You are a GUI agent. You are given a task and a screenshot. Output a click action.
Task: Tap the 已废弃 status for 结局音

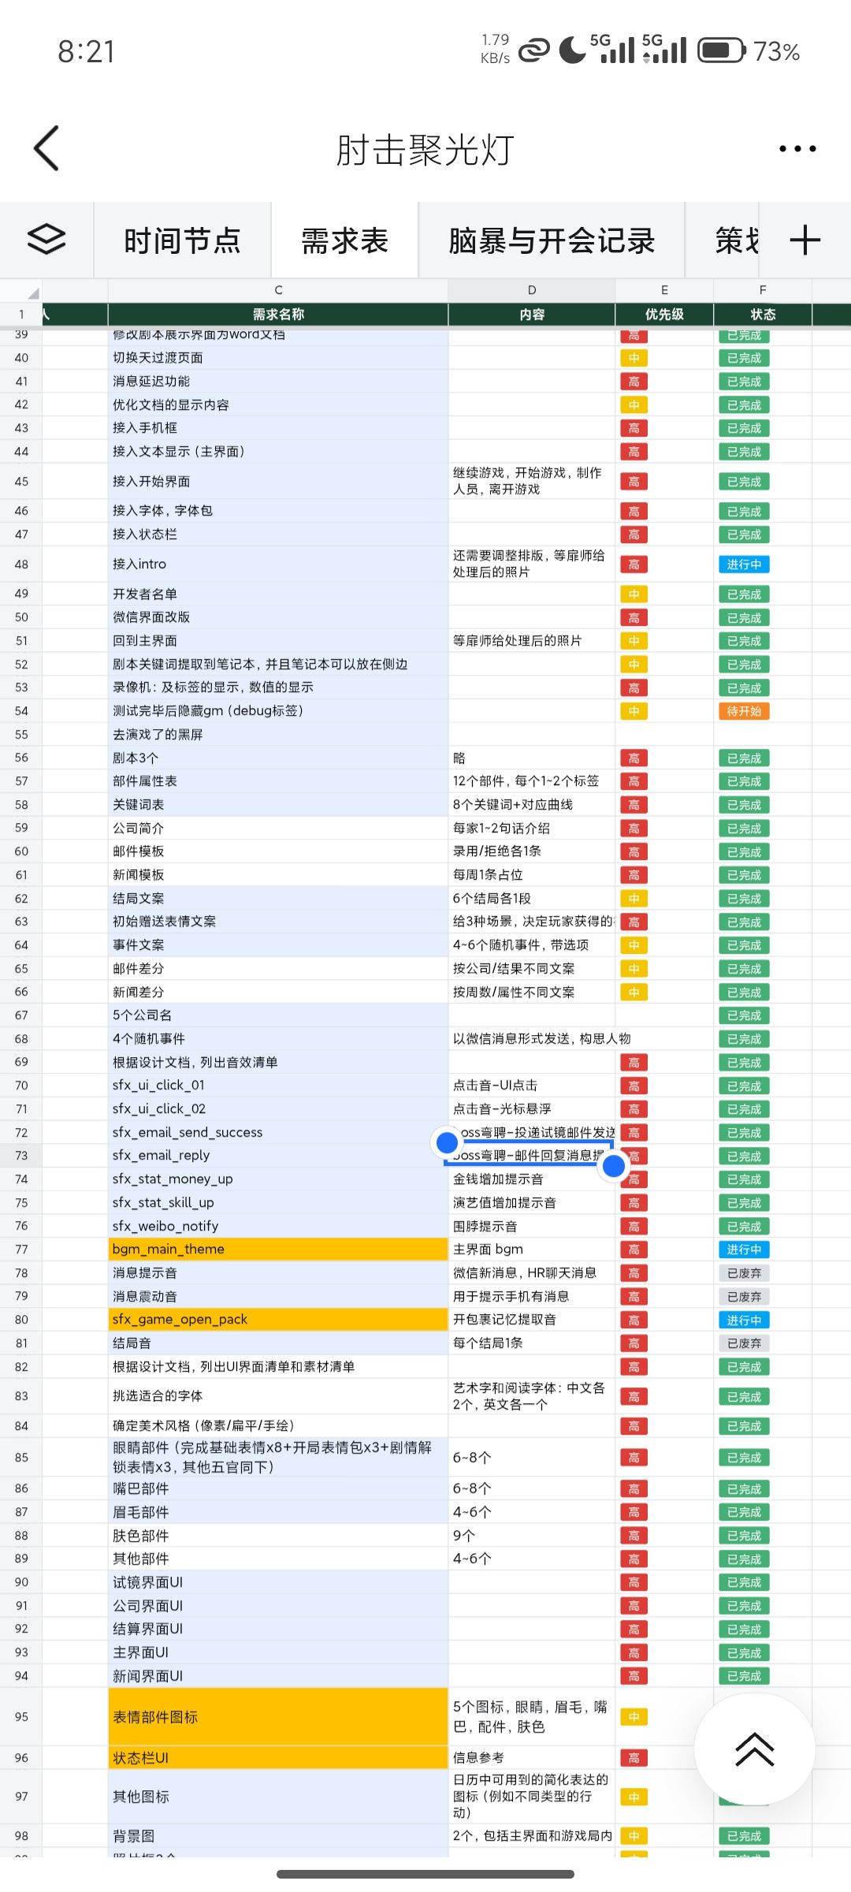coord(744,1343)
